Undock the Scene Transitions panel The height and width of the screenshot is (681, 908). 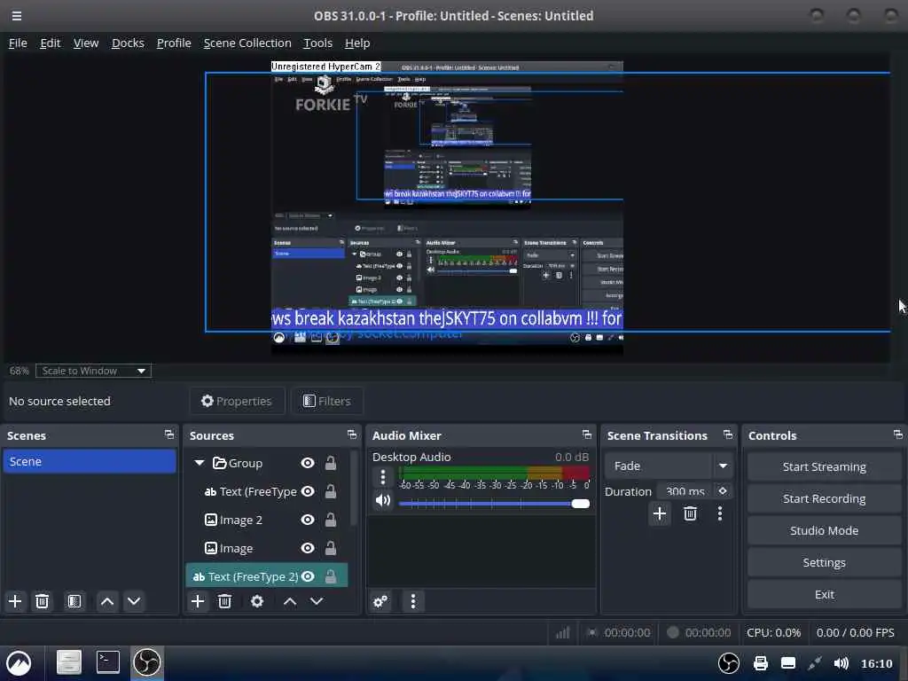728,434
